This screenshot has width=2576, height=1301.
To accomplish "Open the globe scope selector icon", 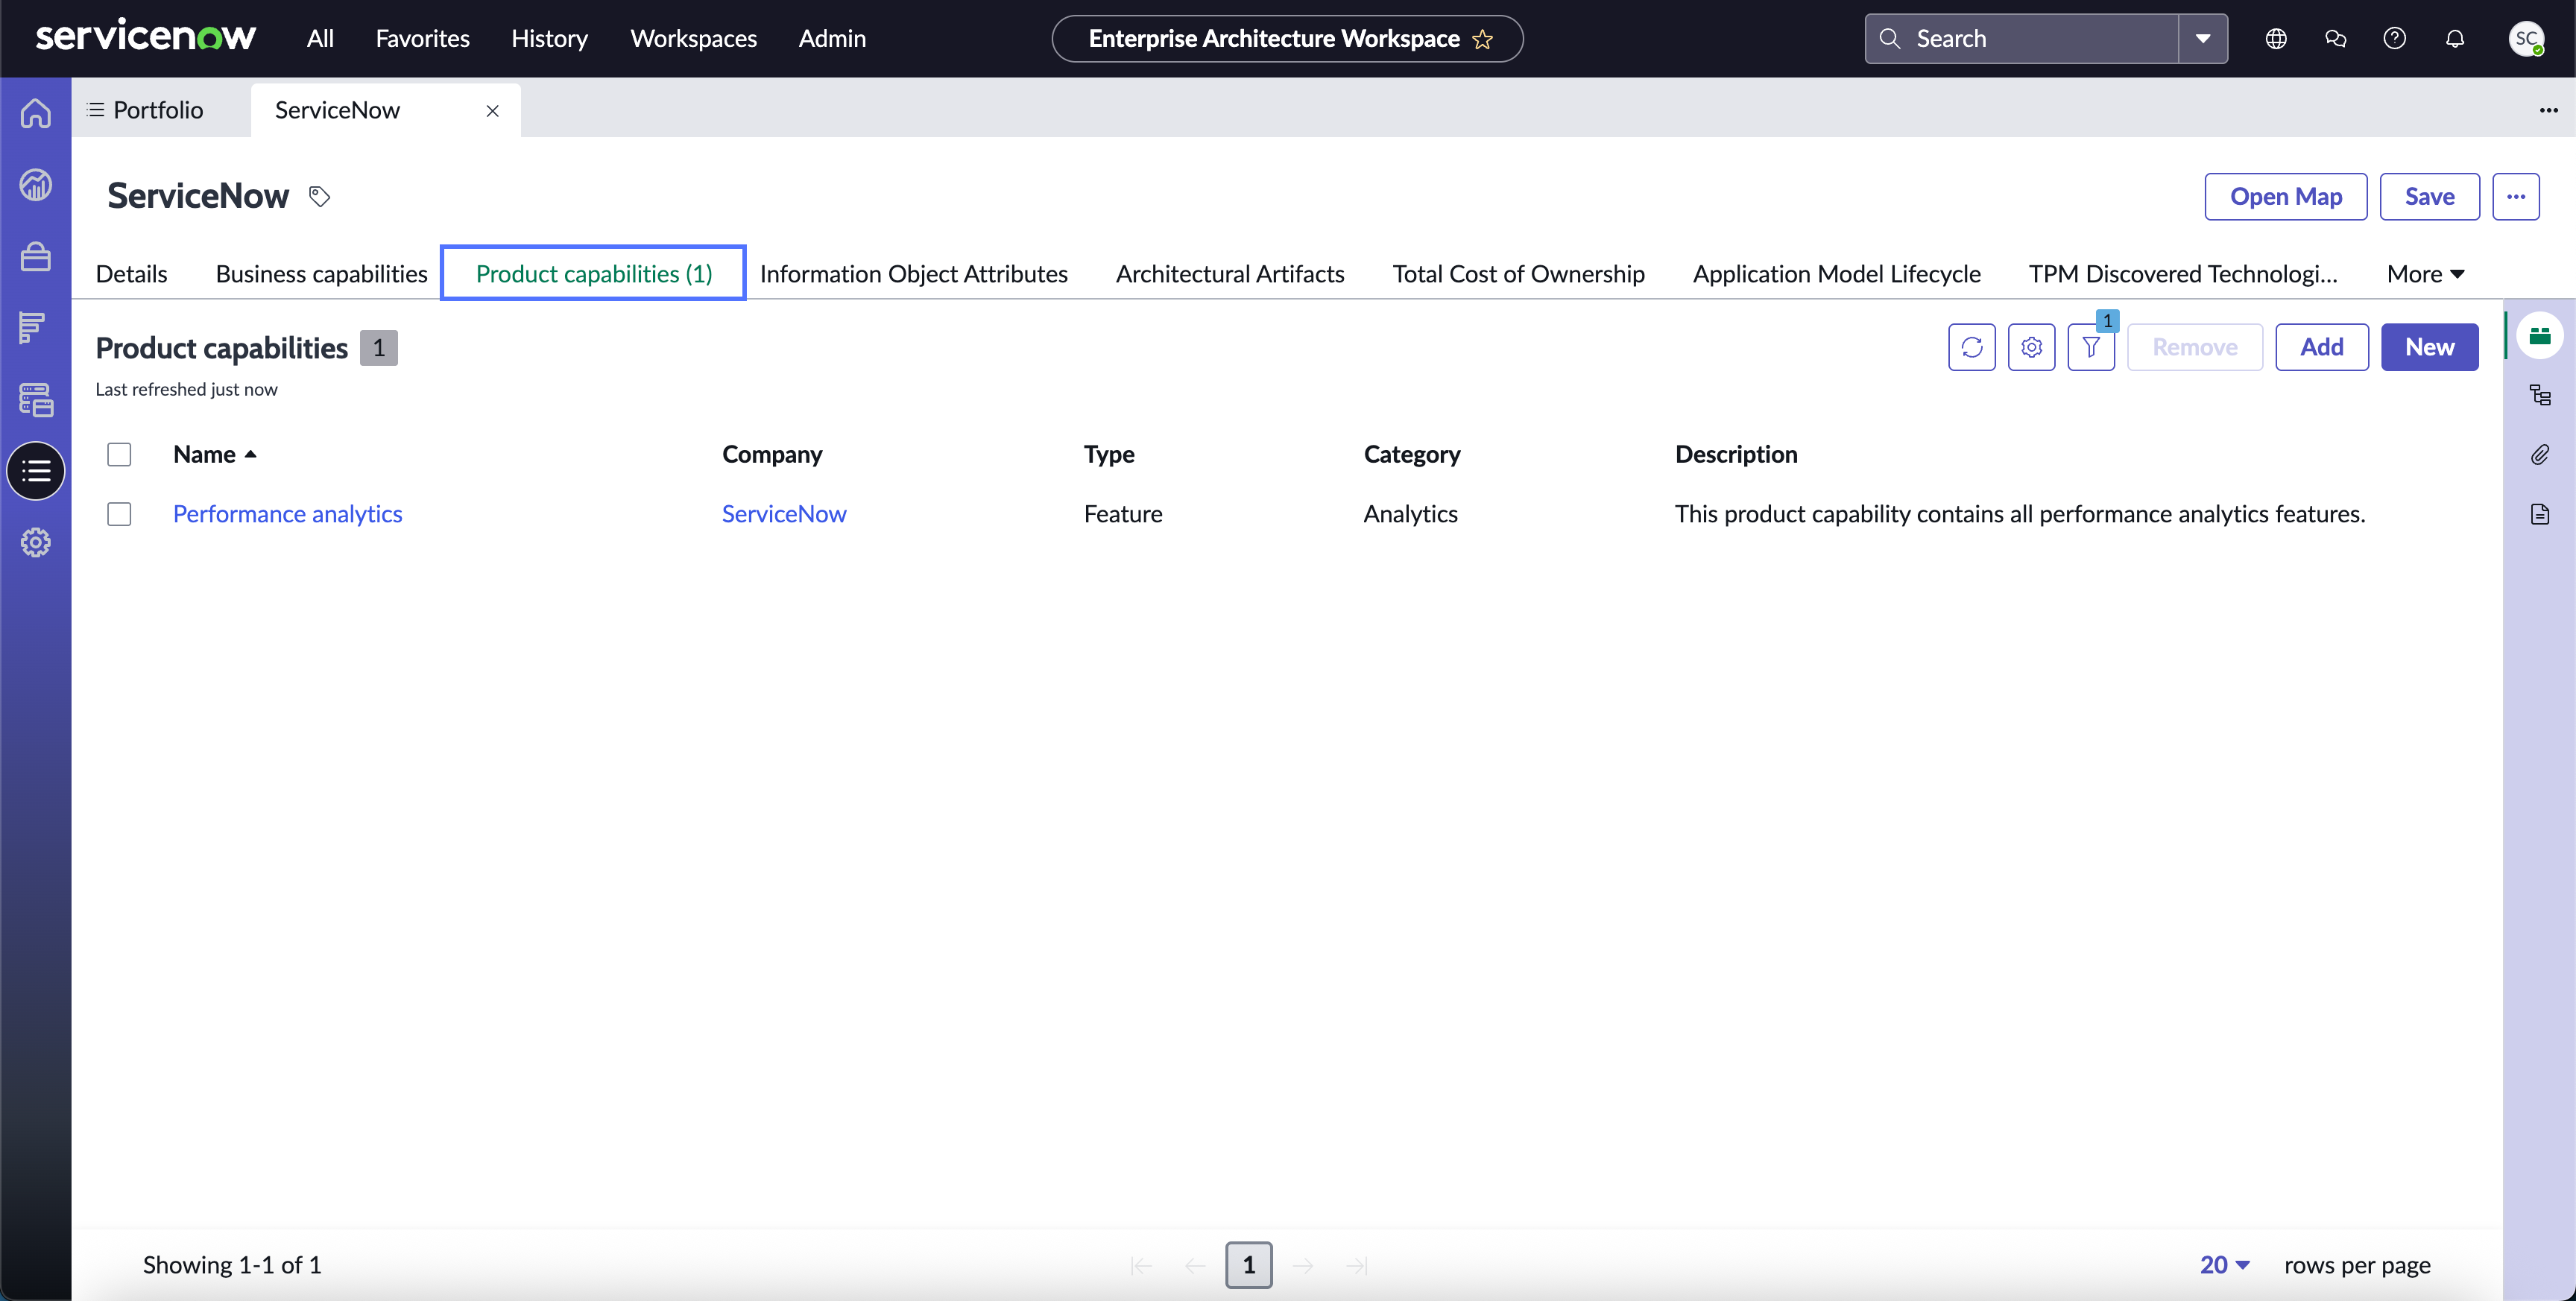I will (2276, 38).
